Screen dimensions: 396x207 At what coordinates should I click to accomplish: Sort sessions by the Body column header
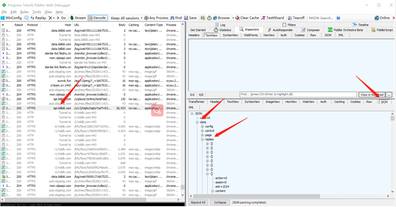122,25
